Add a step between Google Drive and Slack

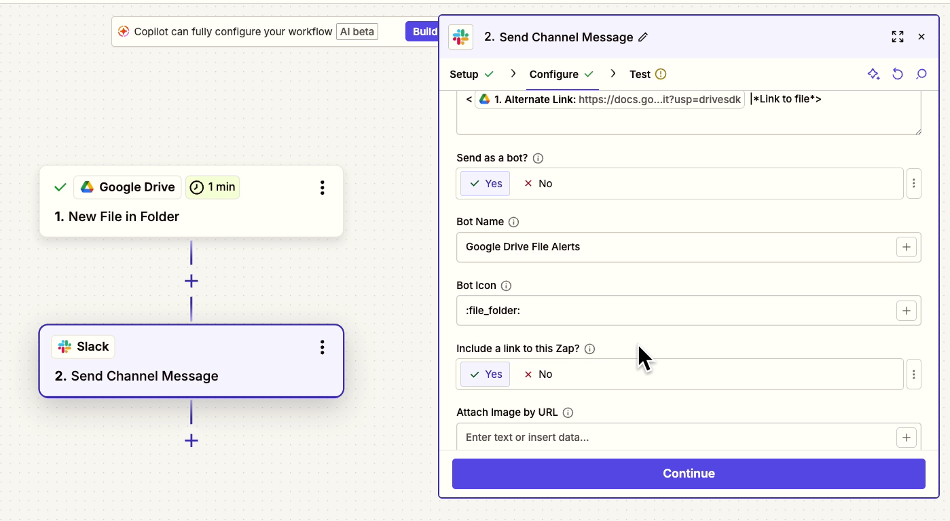191,281
